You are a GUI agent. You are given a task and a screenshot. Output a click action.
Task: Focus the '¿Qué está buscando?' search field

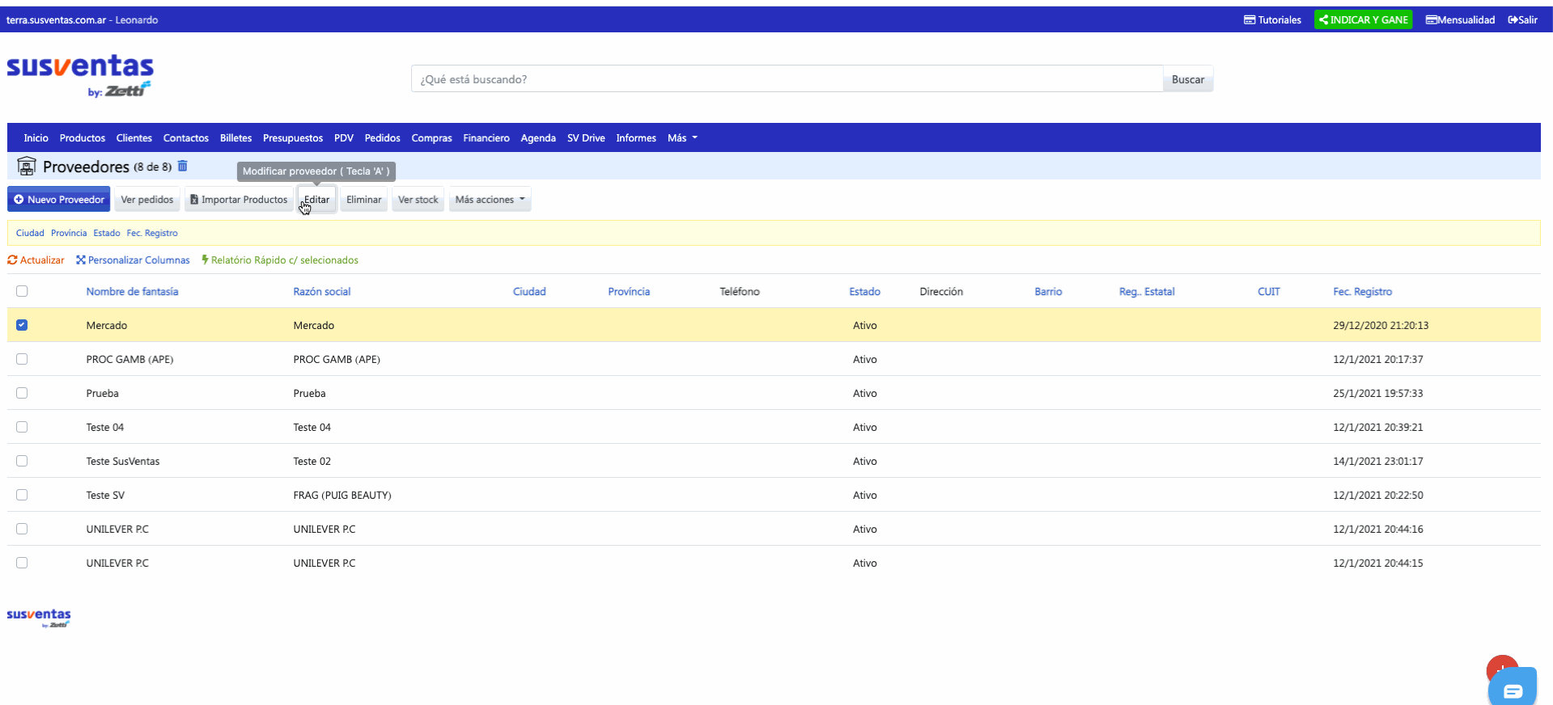pyautogui.click(x=787, y=79)
